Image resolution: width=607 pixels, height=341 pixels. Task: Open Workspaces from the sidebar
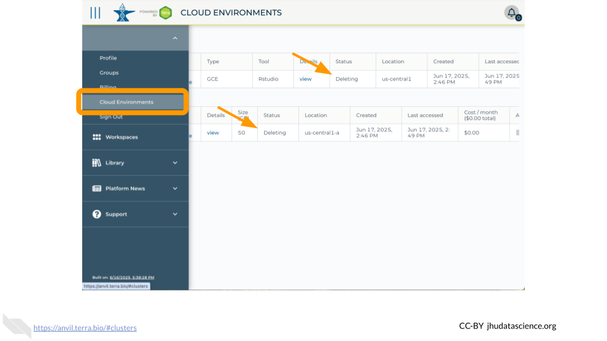[x=121, y=137]
